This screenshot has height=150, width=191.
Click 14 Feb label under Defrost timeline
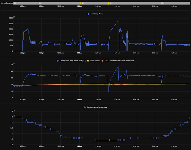[x=79, y=6]
